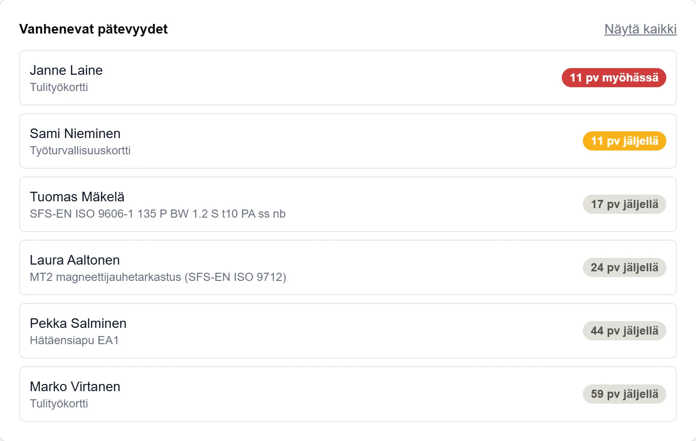The height and width of the screenshot is (441, 696).
Task: Open Marko Virtanen's Tulityökortti card
Action: 348,394
